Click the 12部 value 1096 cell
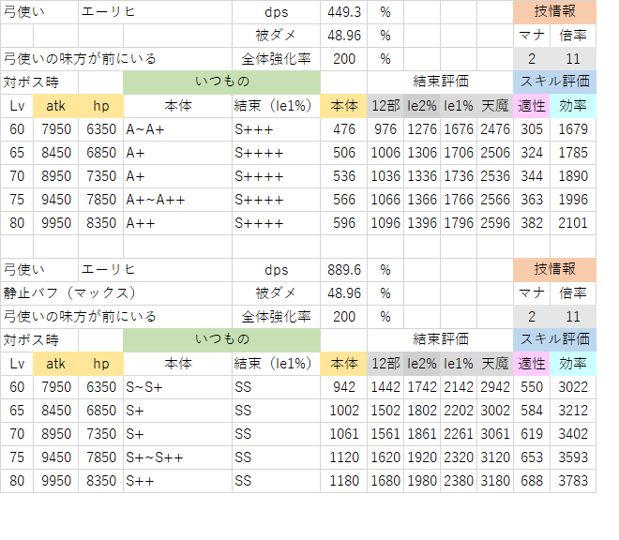Screen dimensions: 619x540 pos(385,223)
